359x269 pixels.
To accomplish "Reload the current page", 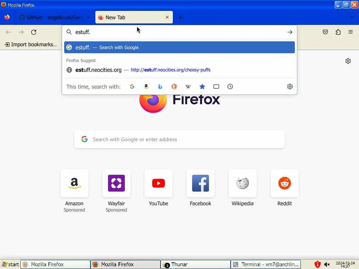I will [x=34, y=32].
